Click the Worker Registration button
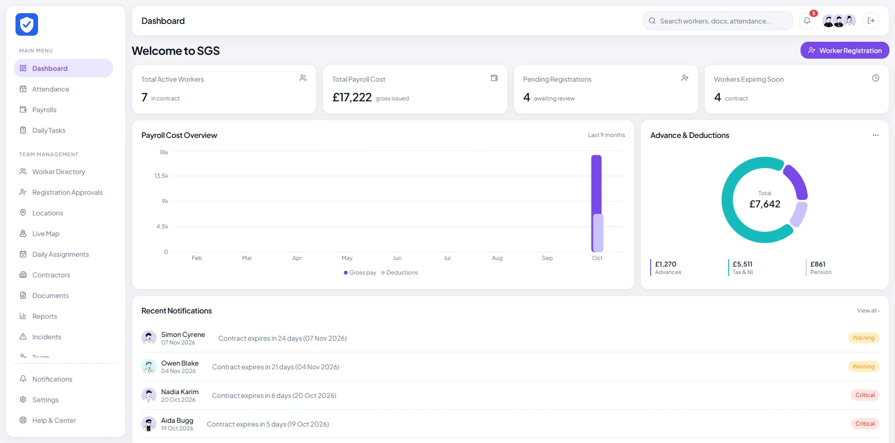The image size is (895, 443). click(845, 50)
